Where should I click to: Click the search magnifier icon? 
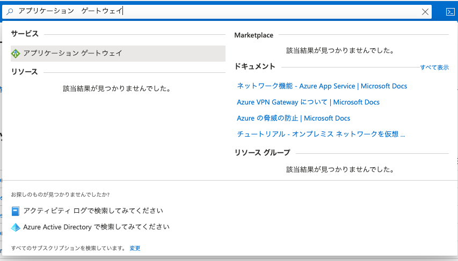10,11
